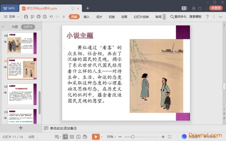Select the 开始 ribbon tab
226x141 pixels.
pos(74,17)
